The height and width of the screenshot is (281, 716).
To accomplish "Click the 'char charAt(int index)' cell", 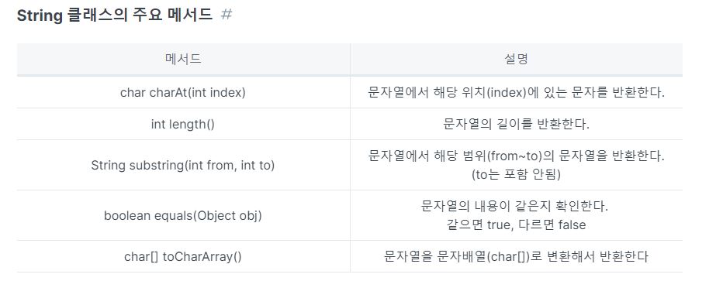I will point(183,92).
